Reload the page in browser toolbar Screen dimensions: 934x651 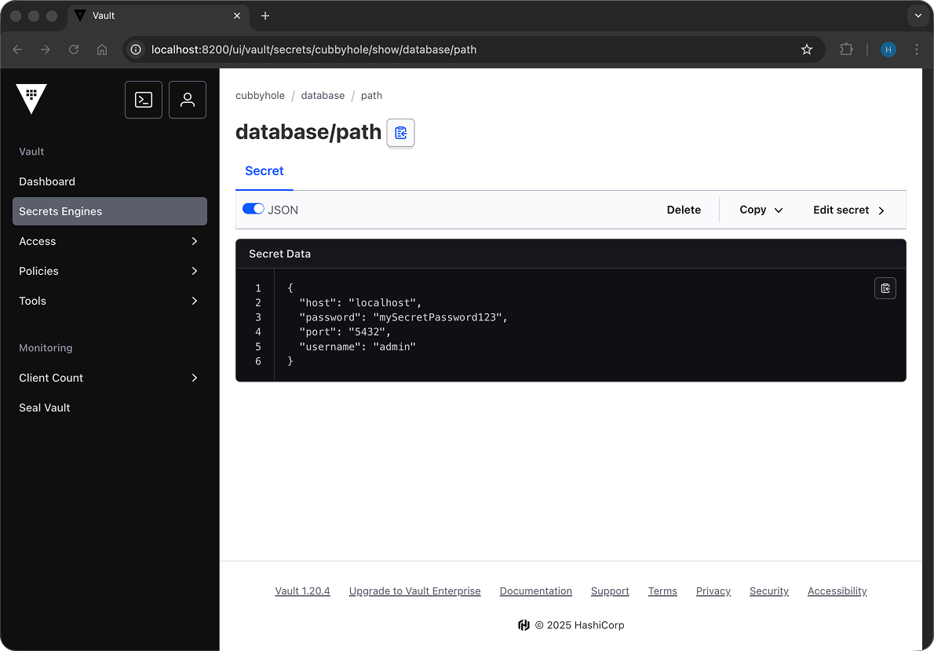click(74, 49)
